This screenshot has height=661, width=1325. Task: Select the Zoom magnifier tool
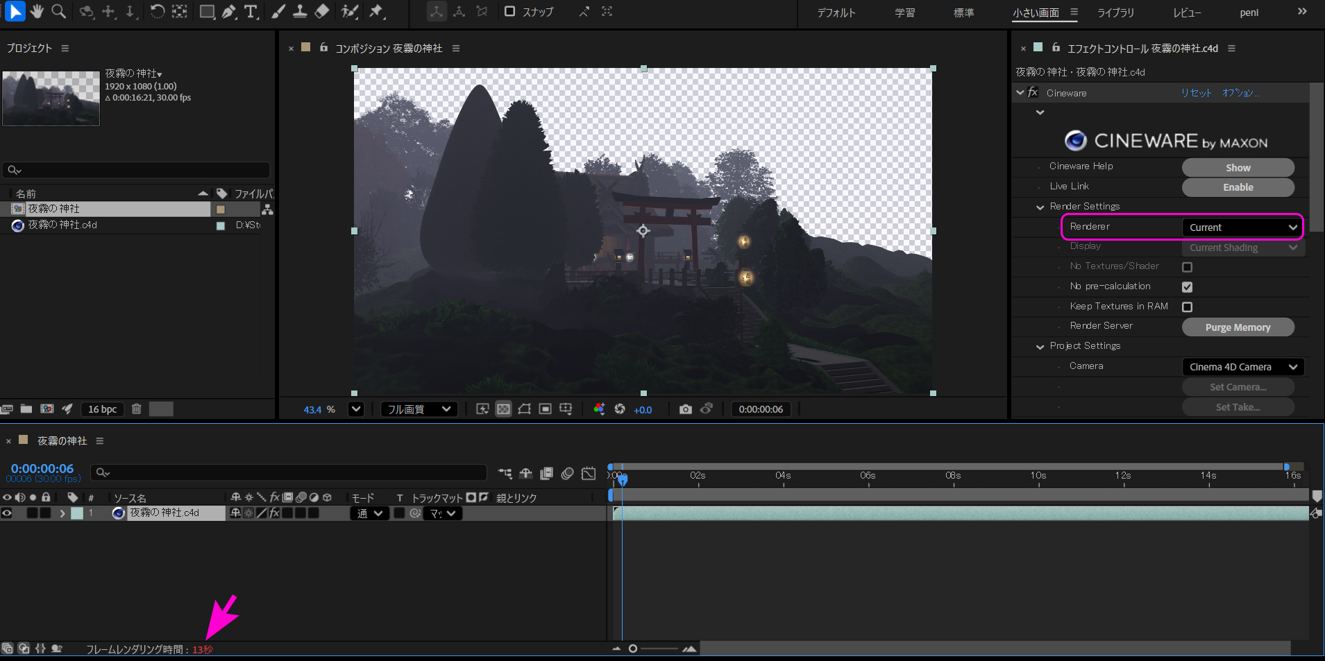59,11
